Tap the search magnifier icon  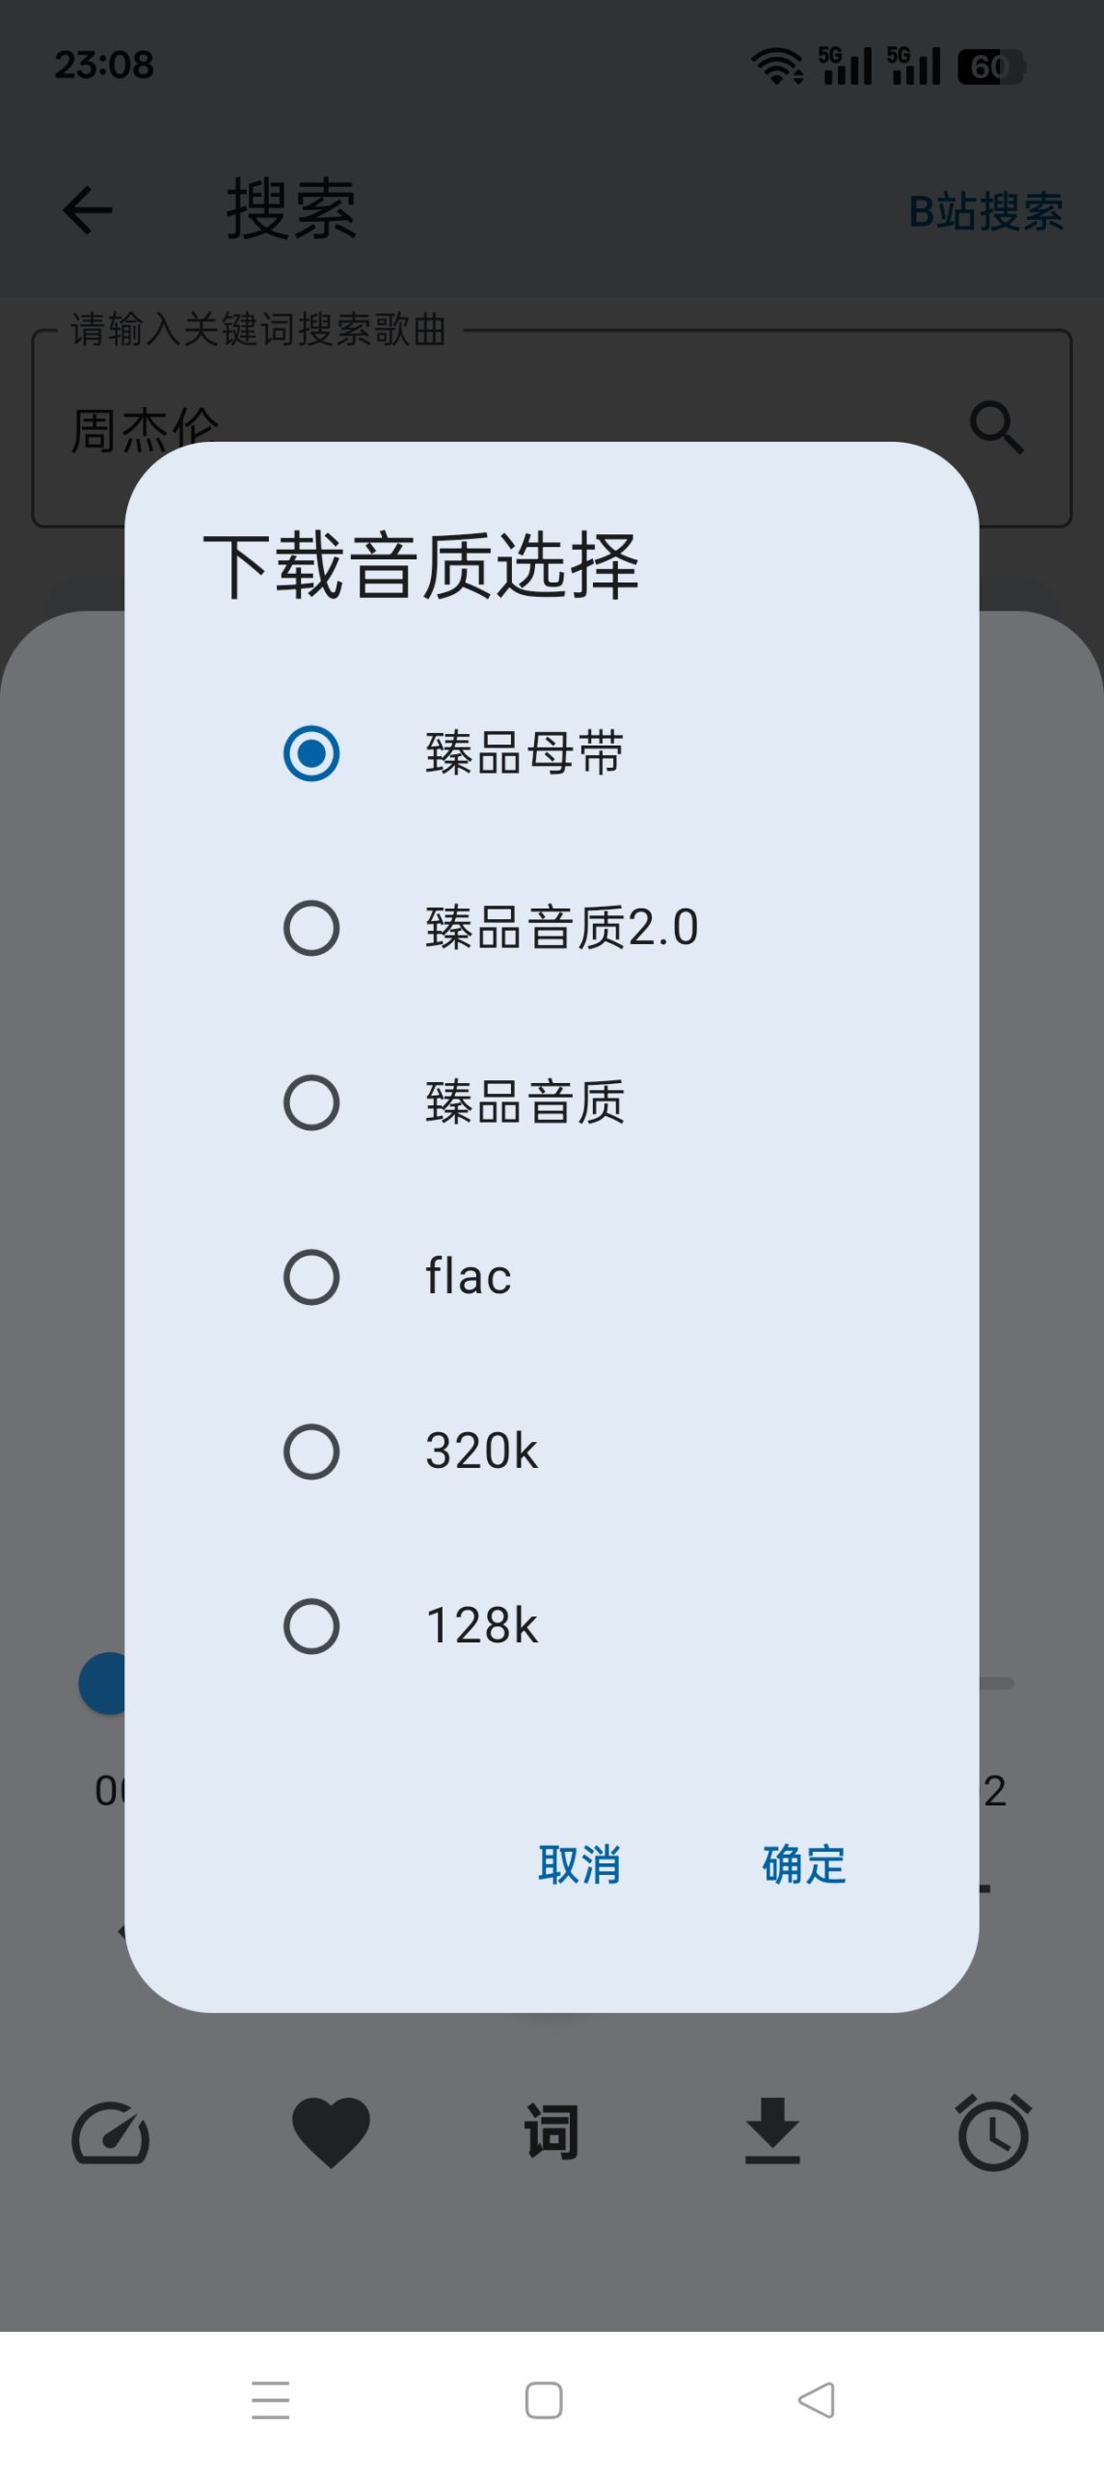point(996,424)
